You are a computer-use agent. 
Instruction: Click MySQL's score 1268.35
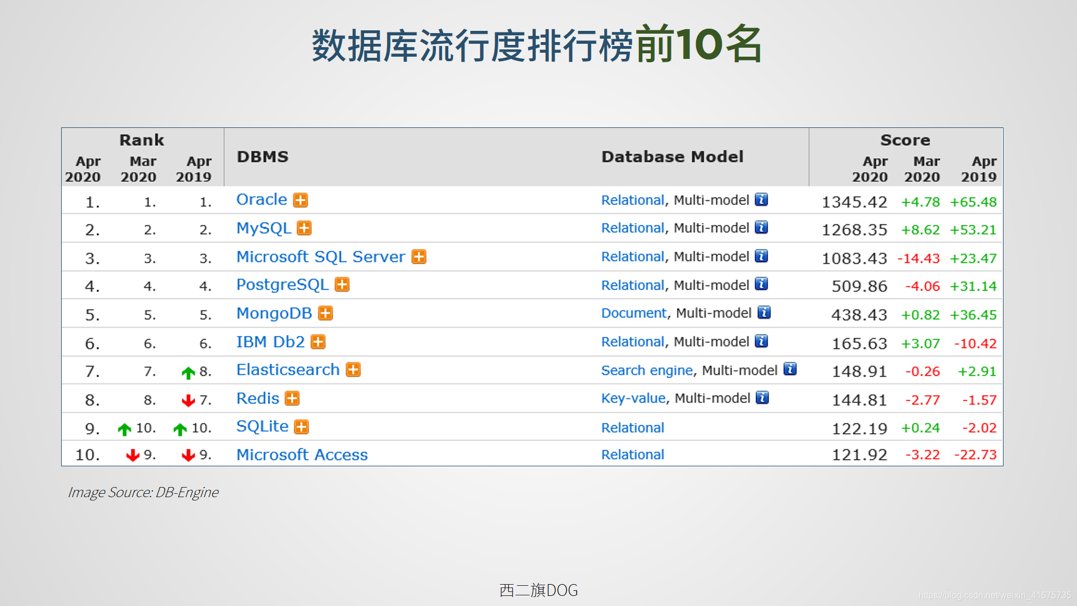point(854,230)
